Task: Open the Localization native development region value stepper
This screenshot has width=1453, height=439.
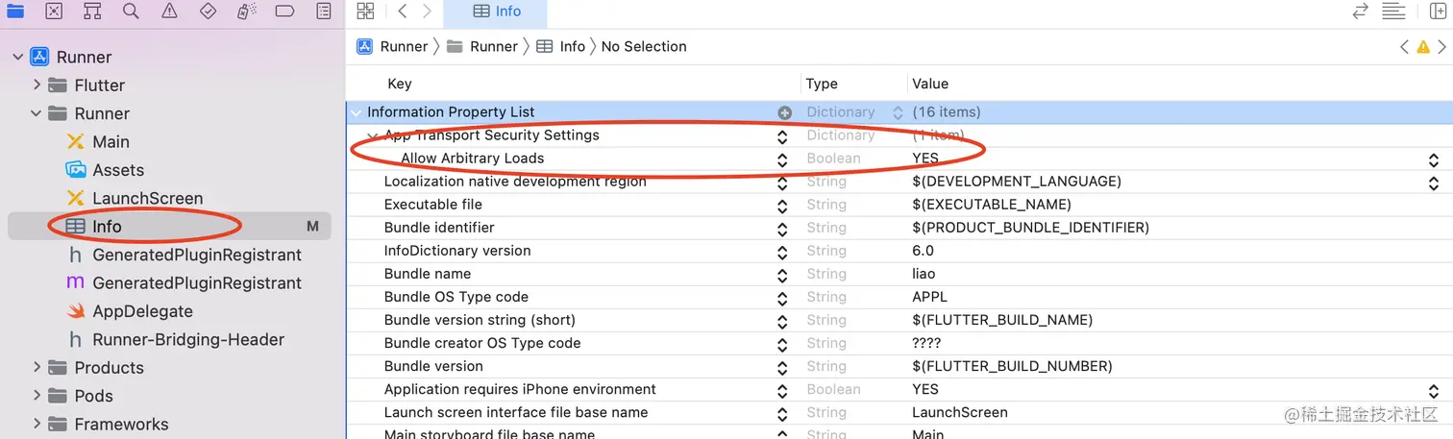Action: pyautogui.click(x=1433, y=183)
